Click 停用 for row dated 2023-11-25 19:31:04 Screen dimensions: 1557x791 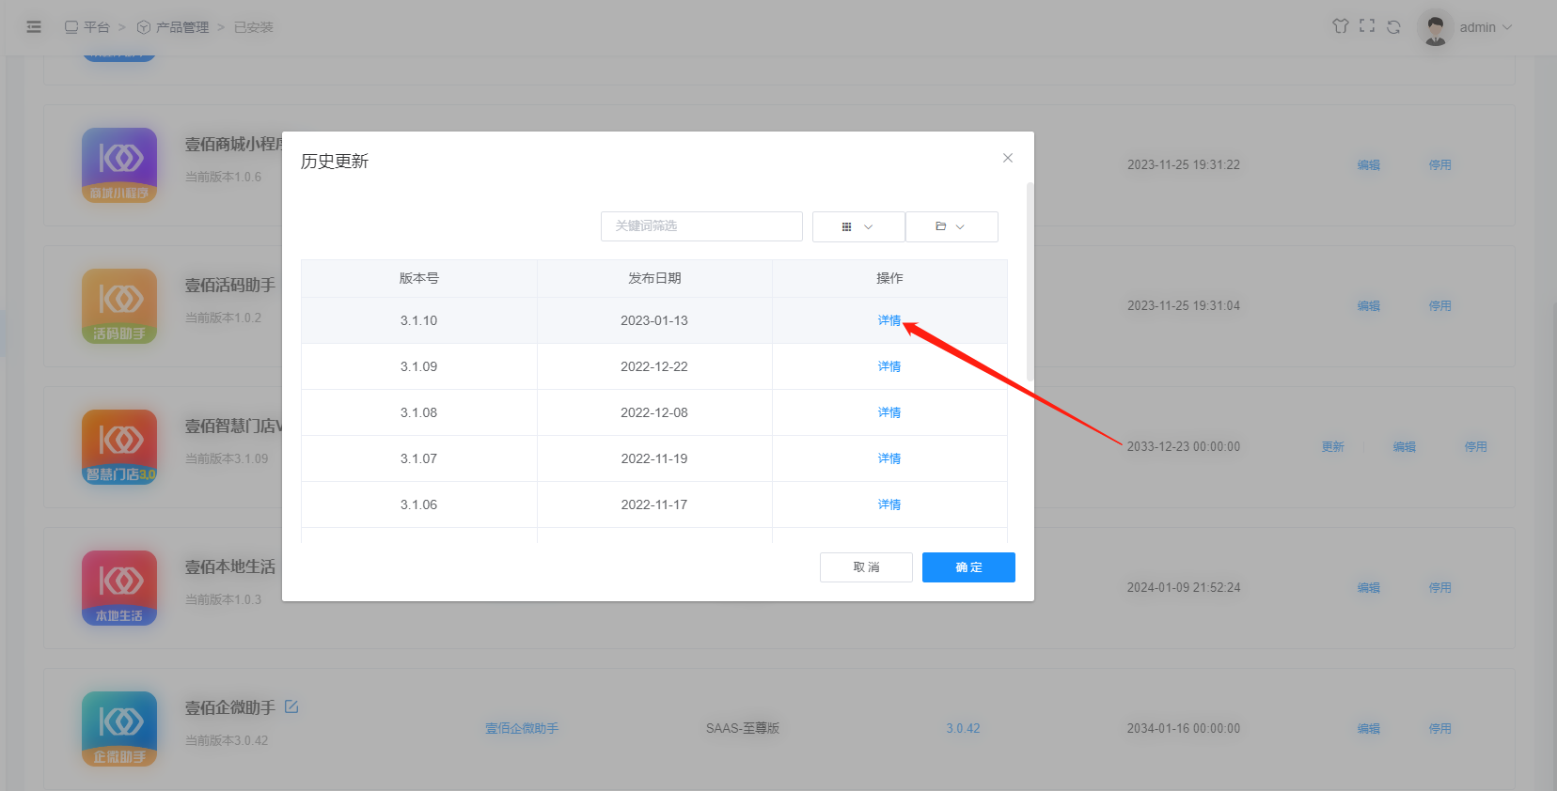(x=1440, y=305)
